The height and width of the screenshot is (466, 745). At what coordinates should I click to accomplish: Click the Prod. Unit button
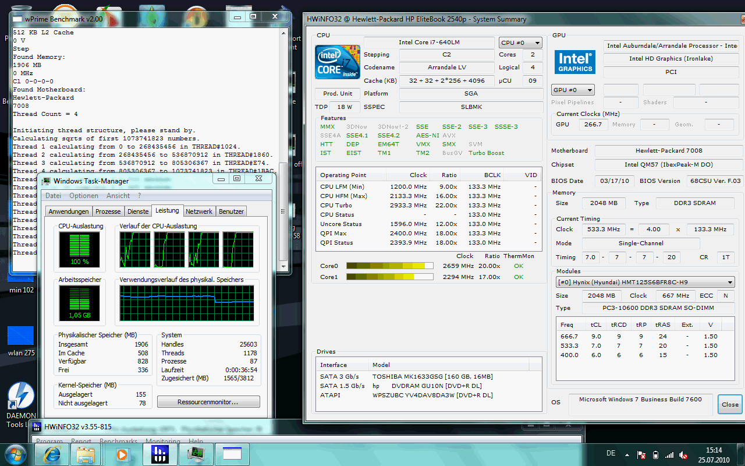point(338,93)
